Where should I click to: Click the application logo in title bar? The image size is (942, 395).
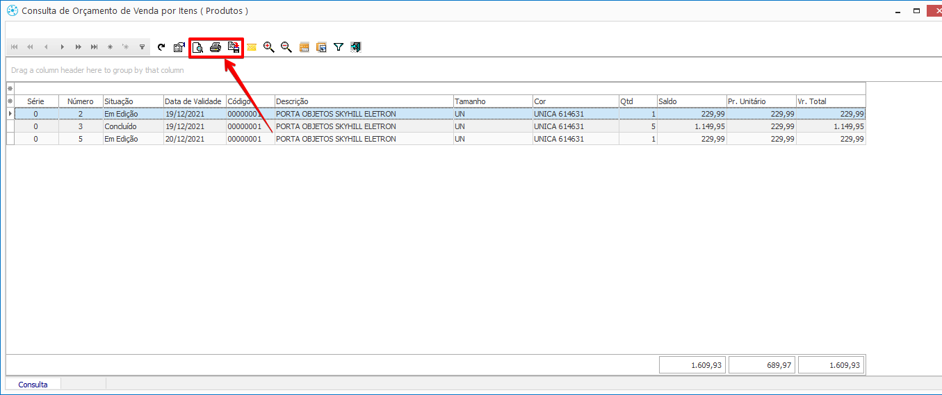tap(11, 11)
